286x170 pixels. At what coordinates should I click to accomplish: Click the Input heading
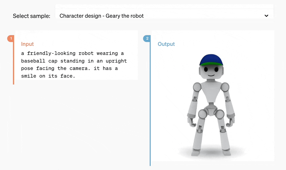27,44
